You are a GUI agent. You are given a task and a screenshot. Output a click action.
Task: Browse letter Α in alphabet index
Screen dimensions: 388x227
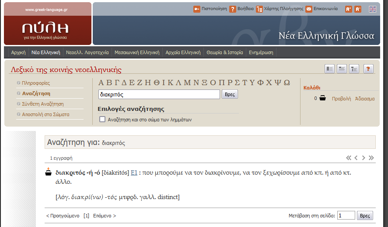101,83
